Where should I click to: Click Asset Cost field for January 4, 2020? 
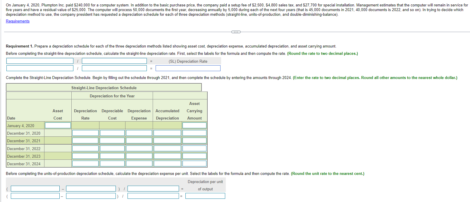(58, 125)
